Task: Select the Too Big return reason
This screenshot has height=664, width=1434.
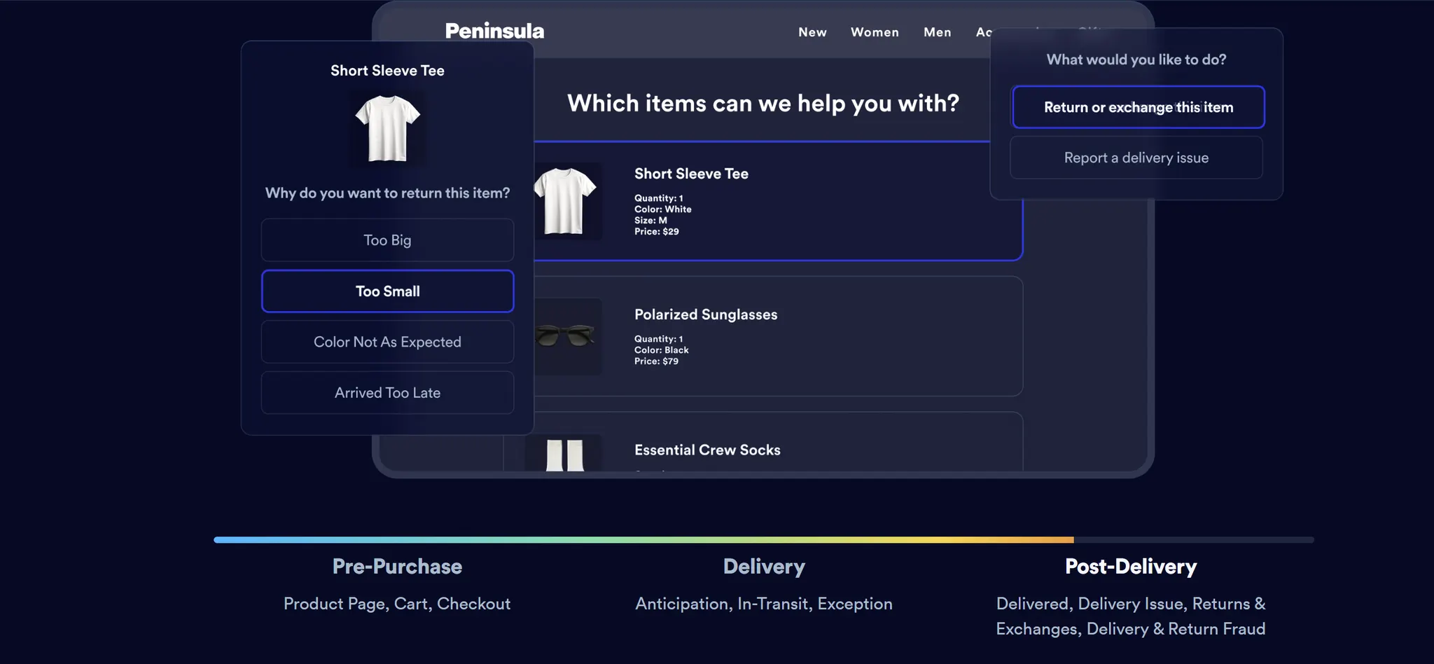Action: (x=387, y=240)
